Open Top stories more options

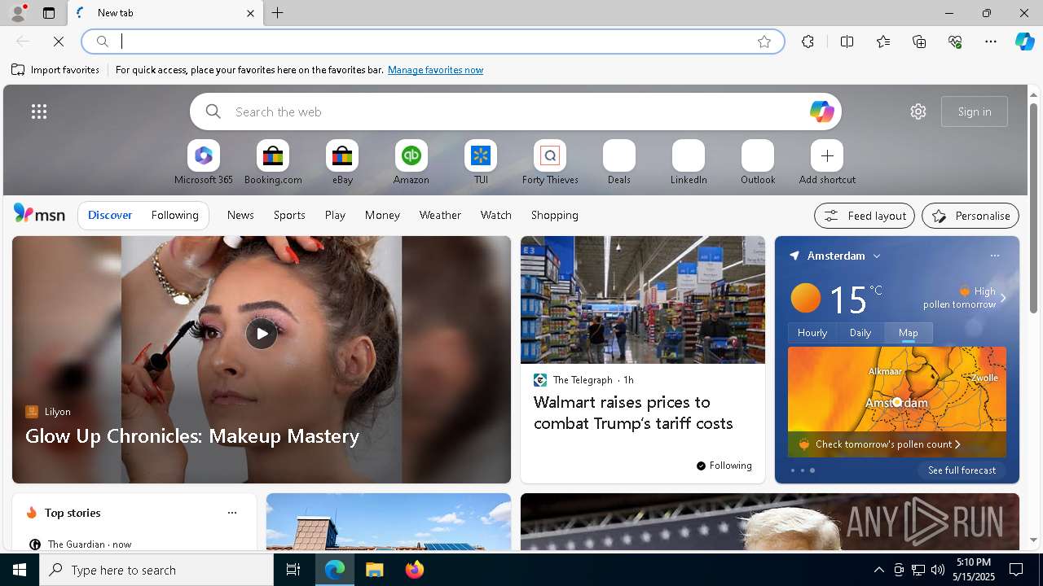[232, 513]
